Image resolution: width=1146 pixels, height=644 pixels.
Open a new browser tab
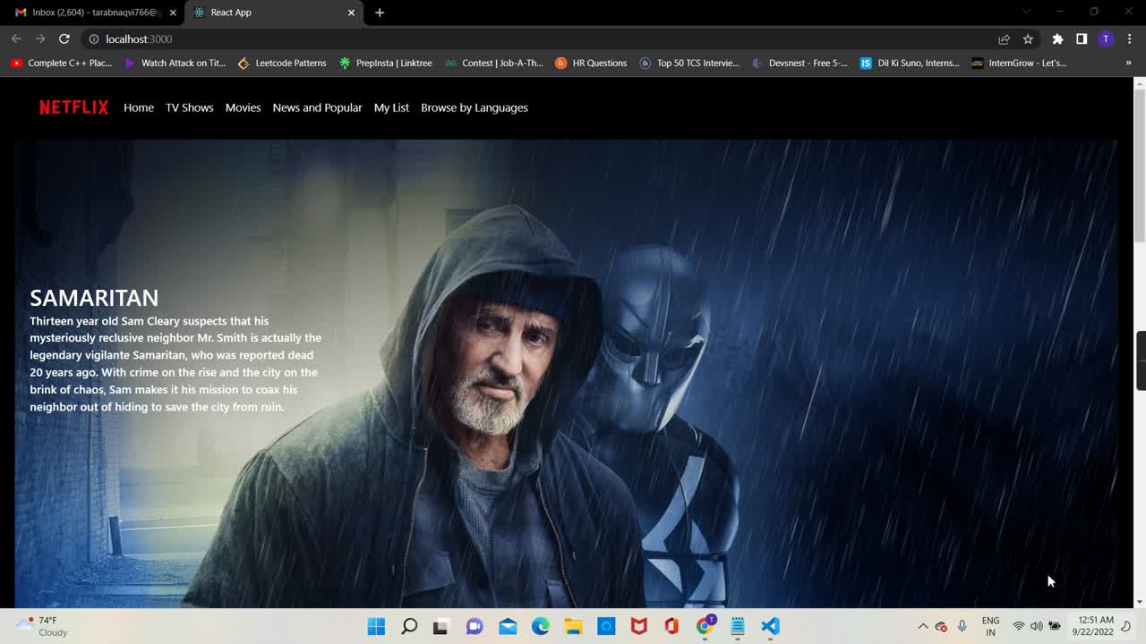(x=380, y=13)
